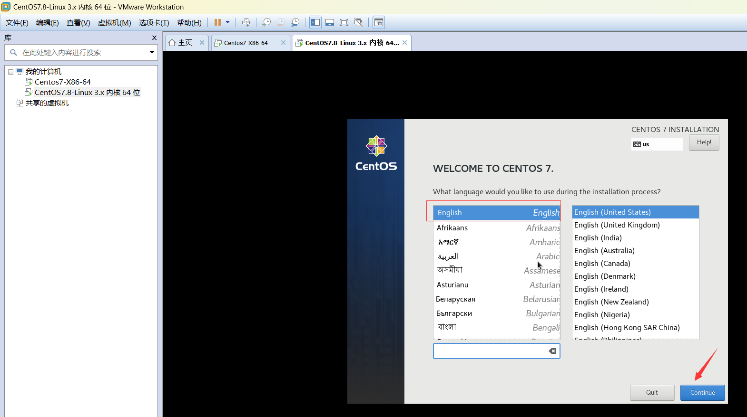Choose English (Nigeria) locale
747x417 pixels.
coord(635,315)
